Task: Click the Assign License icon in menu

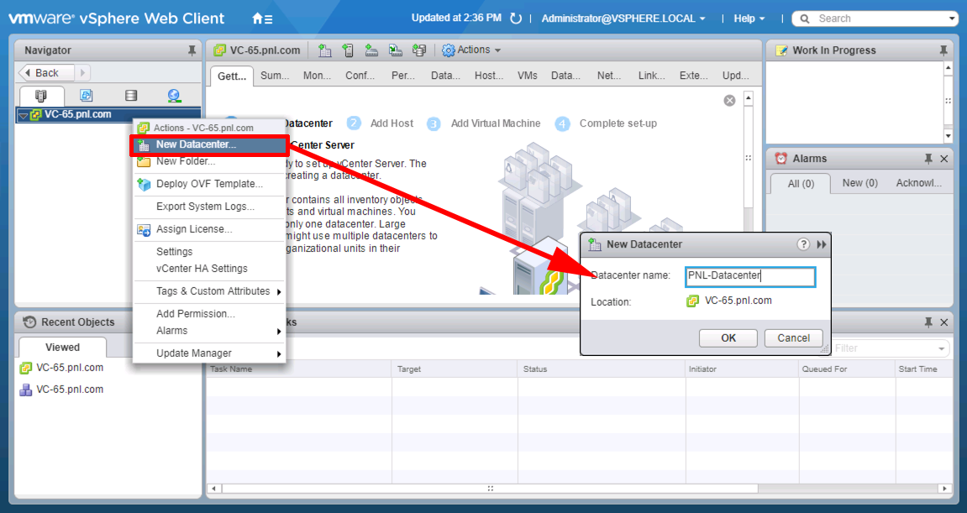Action: click(144, 229)
